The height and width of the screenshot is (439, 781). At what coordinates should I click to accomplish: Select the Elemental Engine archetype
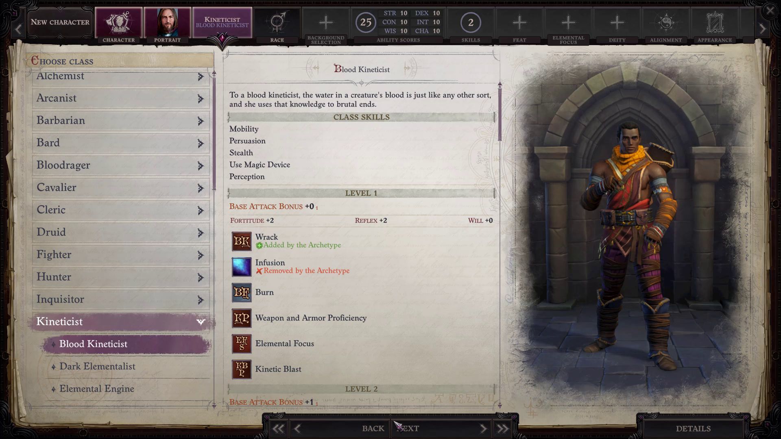126,389
